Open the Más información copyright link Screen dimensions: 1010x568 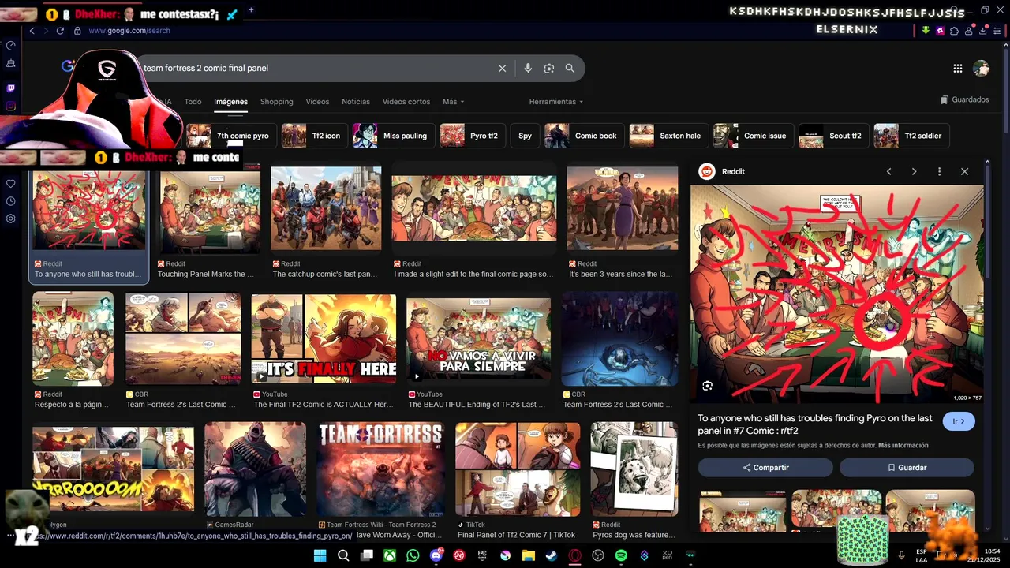(x=903, y=446)
